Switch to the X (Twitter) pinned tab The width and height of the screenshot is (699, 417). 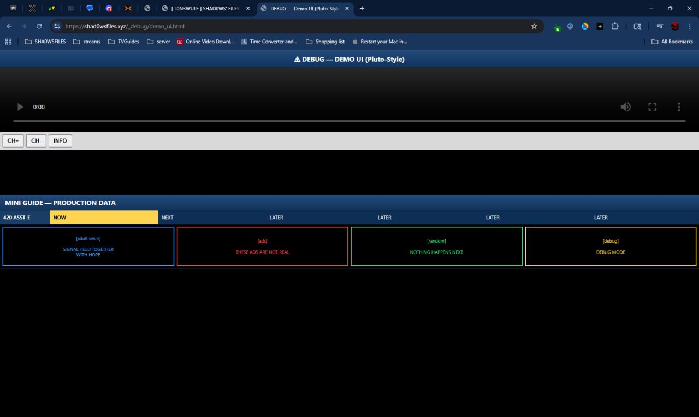click(32, 9)
